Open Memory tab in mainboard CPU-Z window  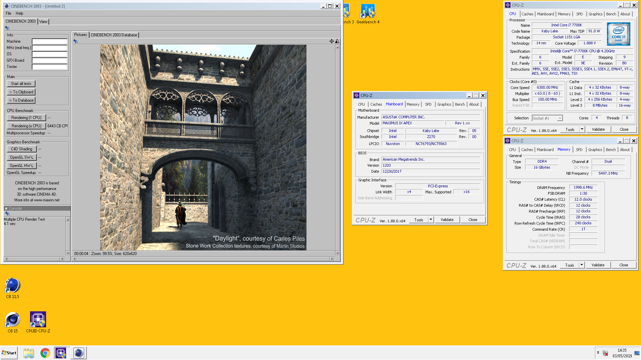pos(413,104)
